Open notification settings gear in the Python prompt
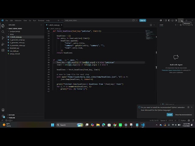 coord(188,107)
